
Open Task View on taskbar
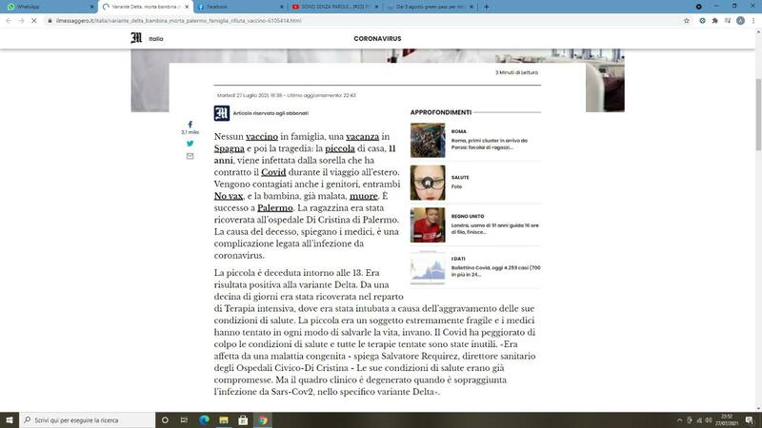coord(184,419)
